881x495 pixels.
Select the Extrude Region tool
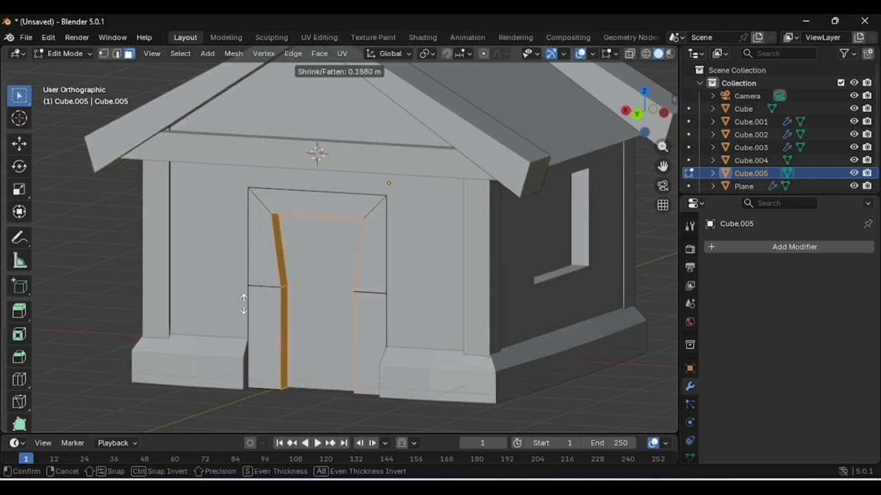(19, 311)
